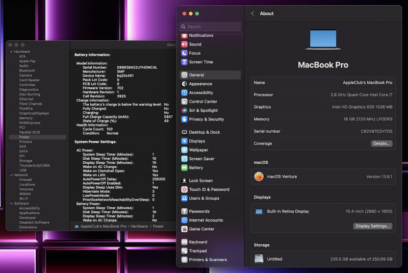Select Wi-Fi under Network
The image size is (408, 273).
23,198
